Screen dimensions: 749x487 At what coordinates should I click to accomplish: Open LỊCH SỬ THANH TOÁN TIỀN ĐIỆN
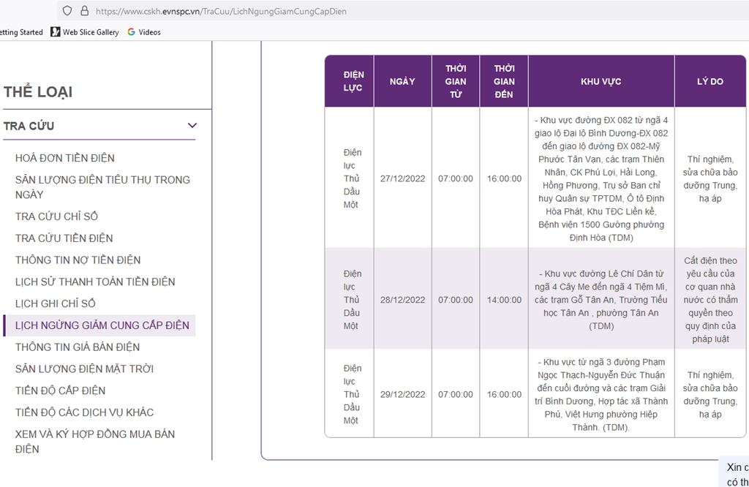pyautogui.click(x=95, y=282)
